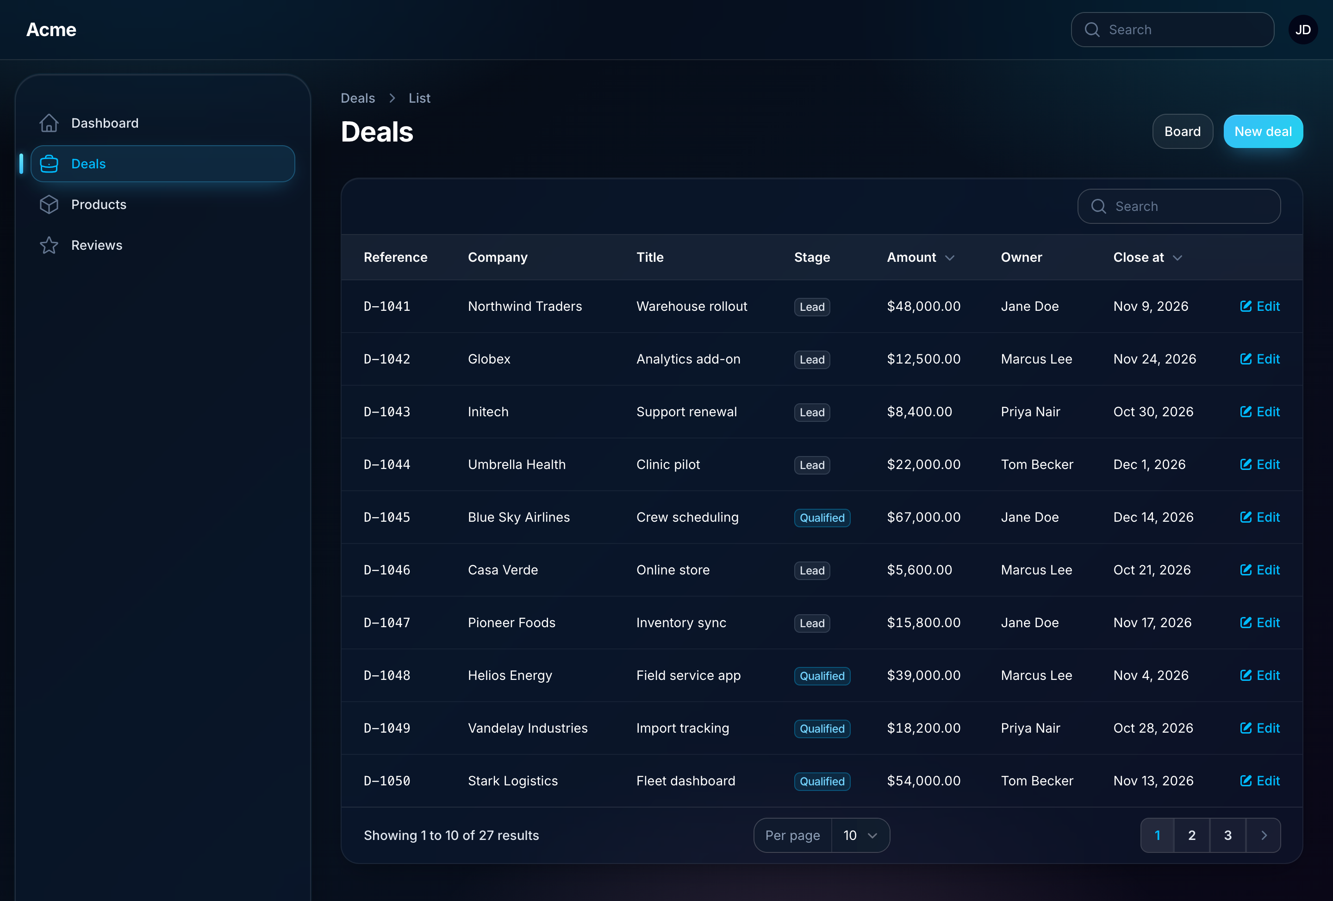Viewport: 1333px width, 901px height.
Task: Click the Reviews star icon
Action: tap(50, 245)
